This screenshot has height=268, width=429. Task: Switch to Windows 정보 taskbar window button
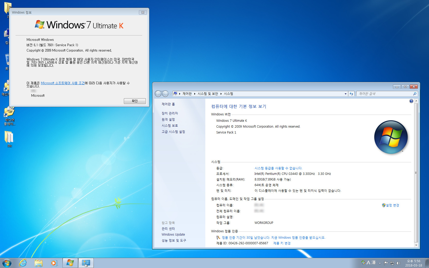(70, 263)
